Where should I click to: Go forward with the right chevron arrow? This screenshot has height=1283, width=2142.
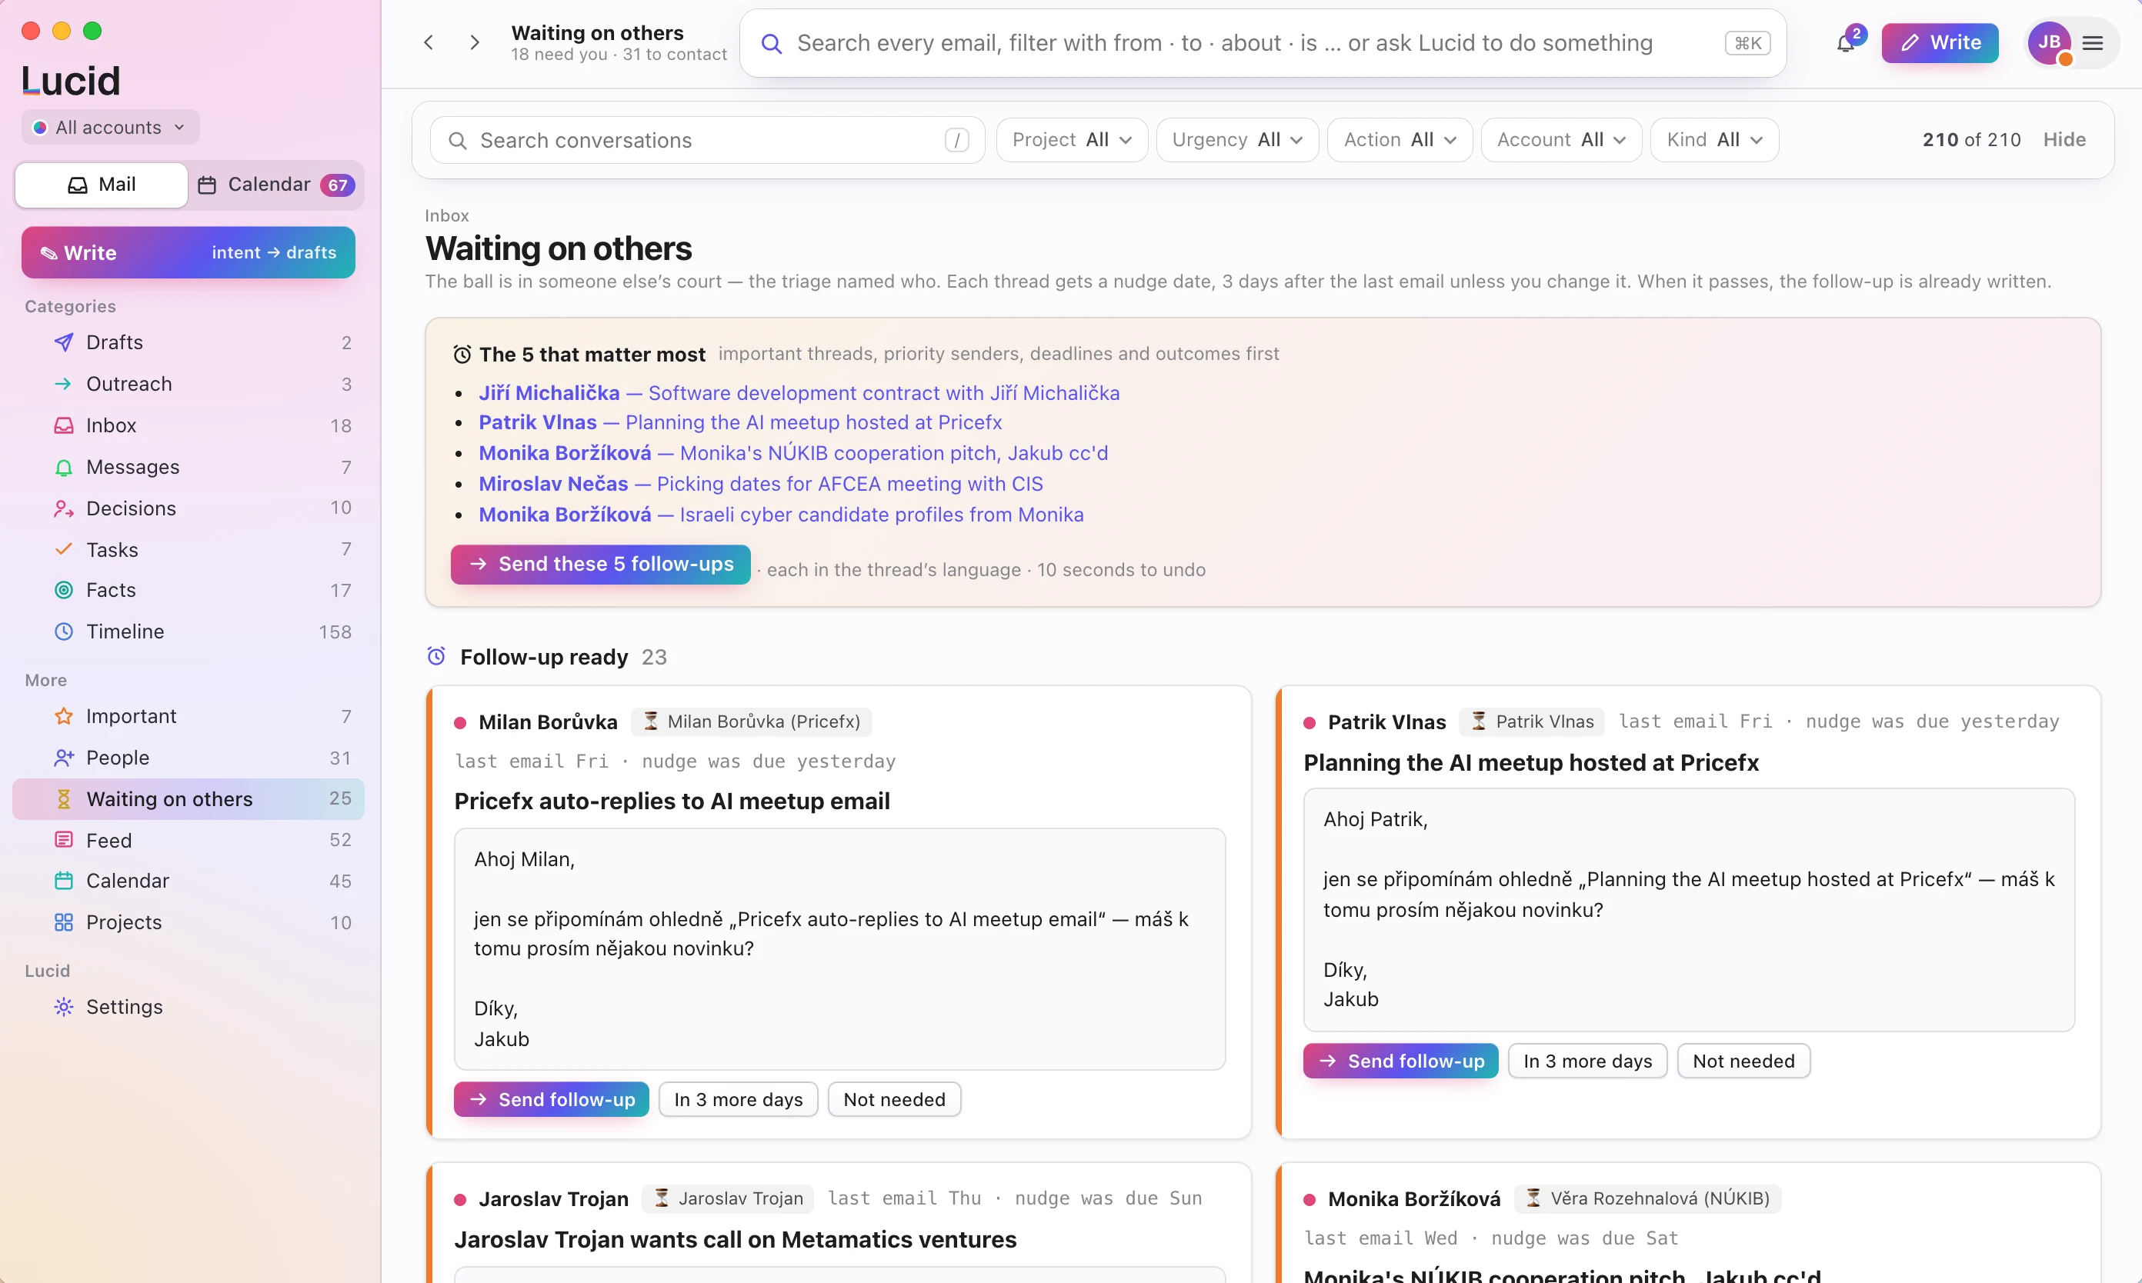(474, 42)
